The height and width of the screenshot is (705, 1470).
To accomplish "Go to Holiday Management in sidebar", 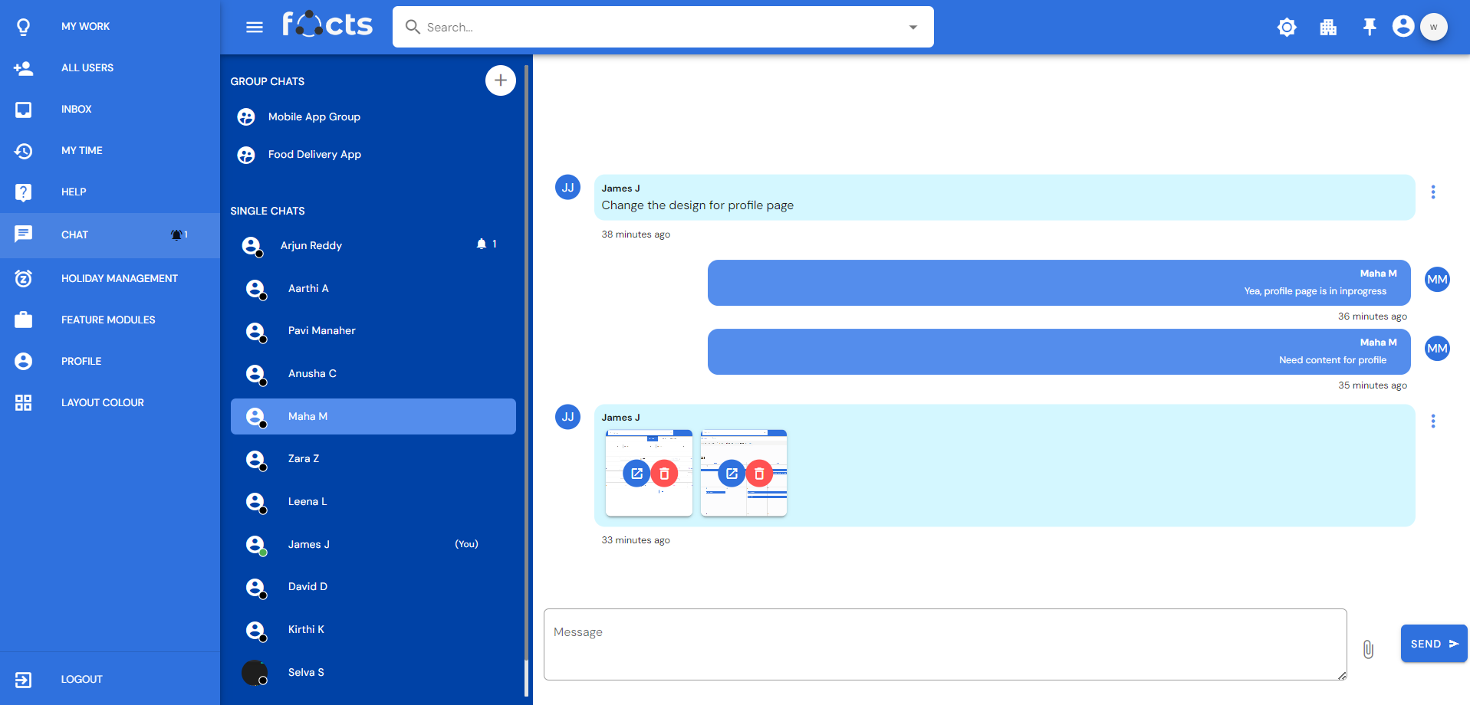I will (119, 278).
